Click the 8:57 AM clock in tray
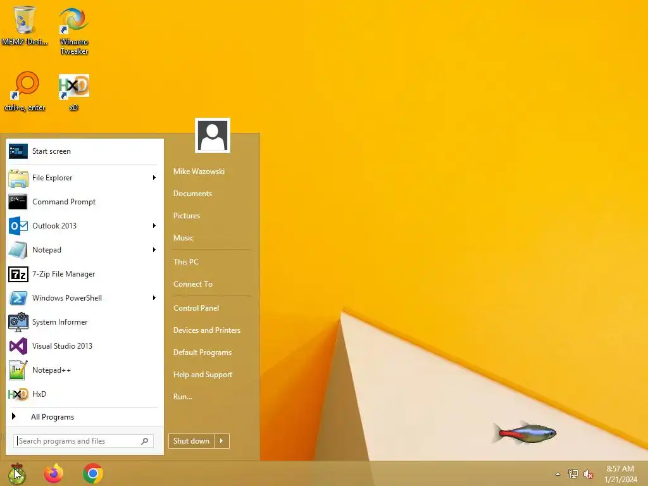The width and height of the screenshot is (648, 486). [620, 469]
